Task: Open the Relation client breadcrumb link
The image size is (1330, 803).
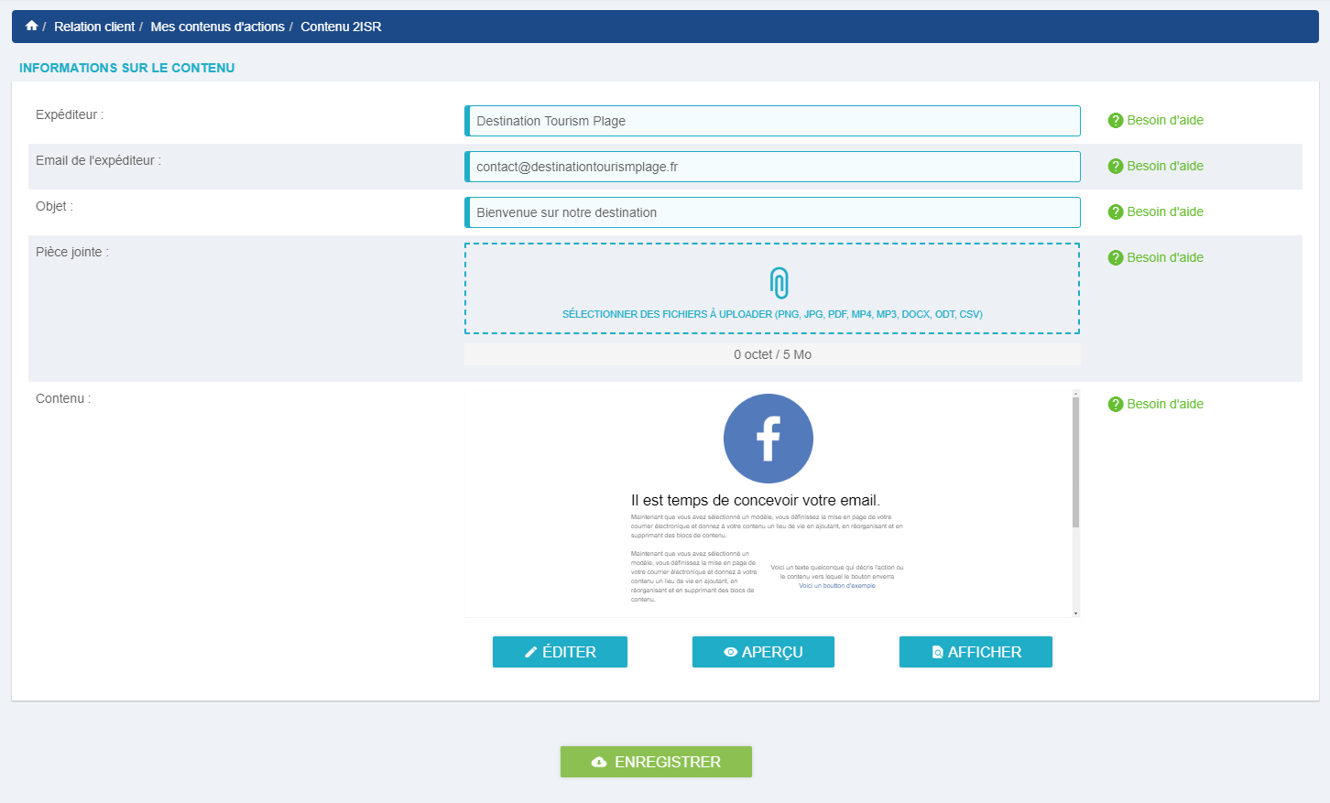Action: coord(94,27)
